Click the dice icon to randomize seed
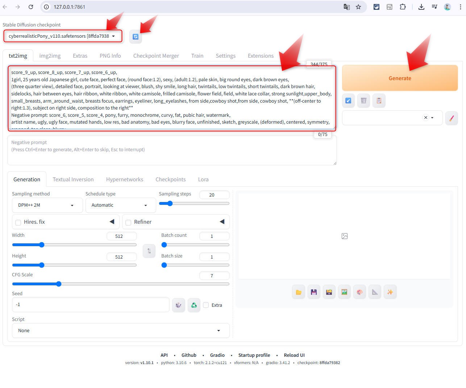The height and width of the screenshot is (388, 466). point(178,305)
